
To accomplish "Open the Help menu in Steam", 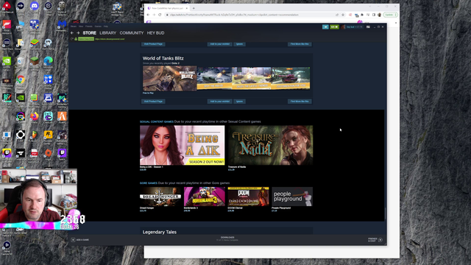I will (106, 26).
